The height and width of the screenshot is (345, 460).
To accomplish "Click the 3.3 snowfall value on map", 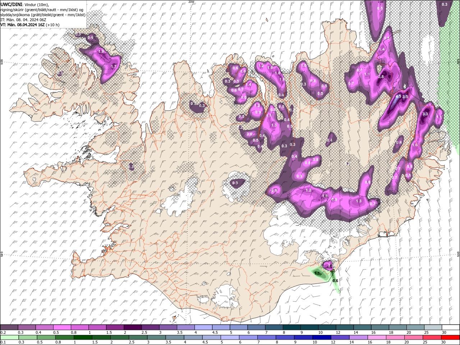I will (425, 114).
